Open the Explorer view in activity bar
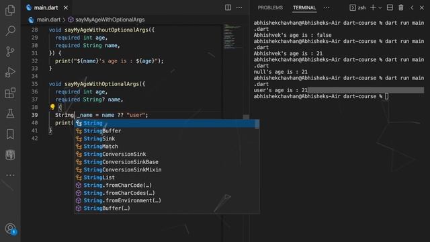Image resolution: width=430 pixels, height=242 pixels. tap(10, 10)
